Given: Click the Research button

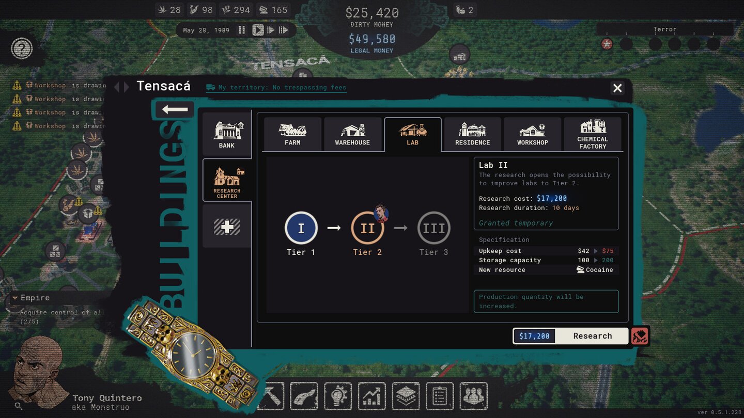Looking at the screenshot, I should pyautogui.click(x=592, y=336).
